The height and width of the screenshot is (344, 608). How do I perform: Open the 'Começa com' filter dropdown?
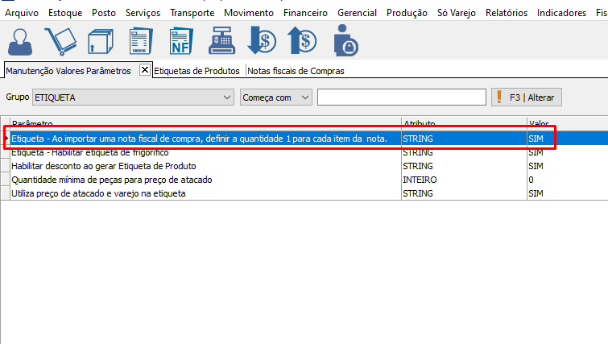(x=304, y=97)
